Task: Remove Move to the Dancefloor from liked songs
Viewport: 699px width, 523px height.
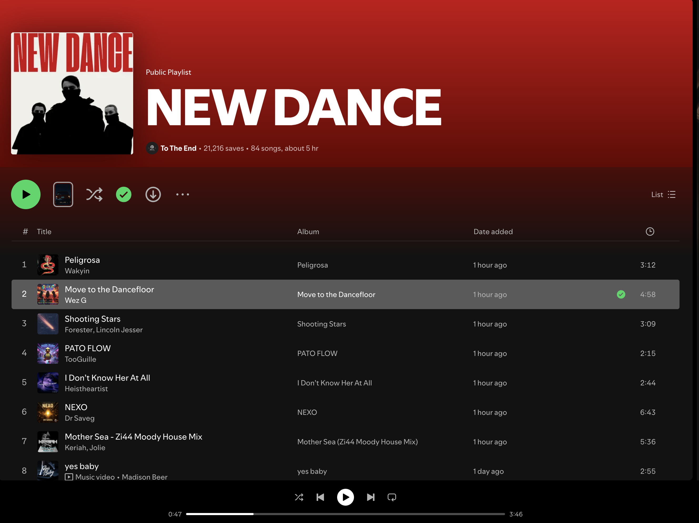Action: 621,294
